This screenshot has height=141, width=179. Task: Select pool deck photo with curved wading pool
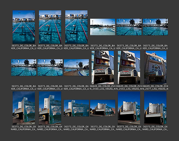coord(76,67)
